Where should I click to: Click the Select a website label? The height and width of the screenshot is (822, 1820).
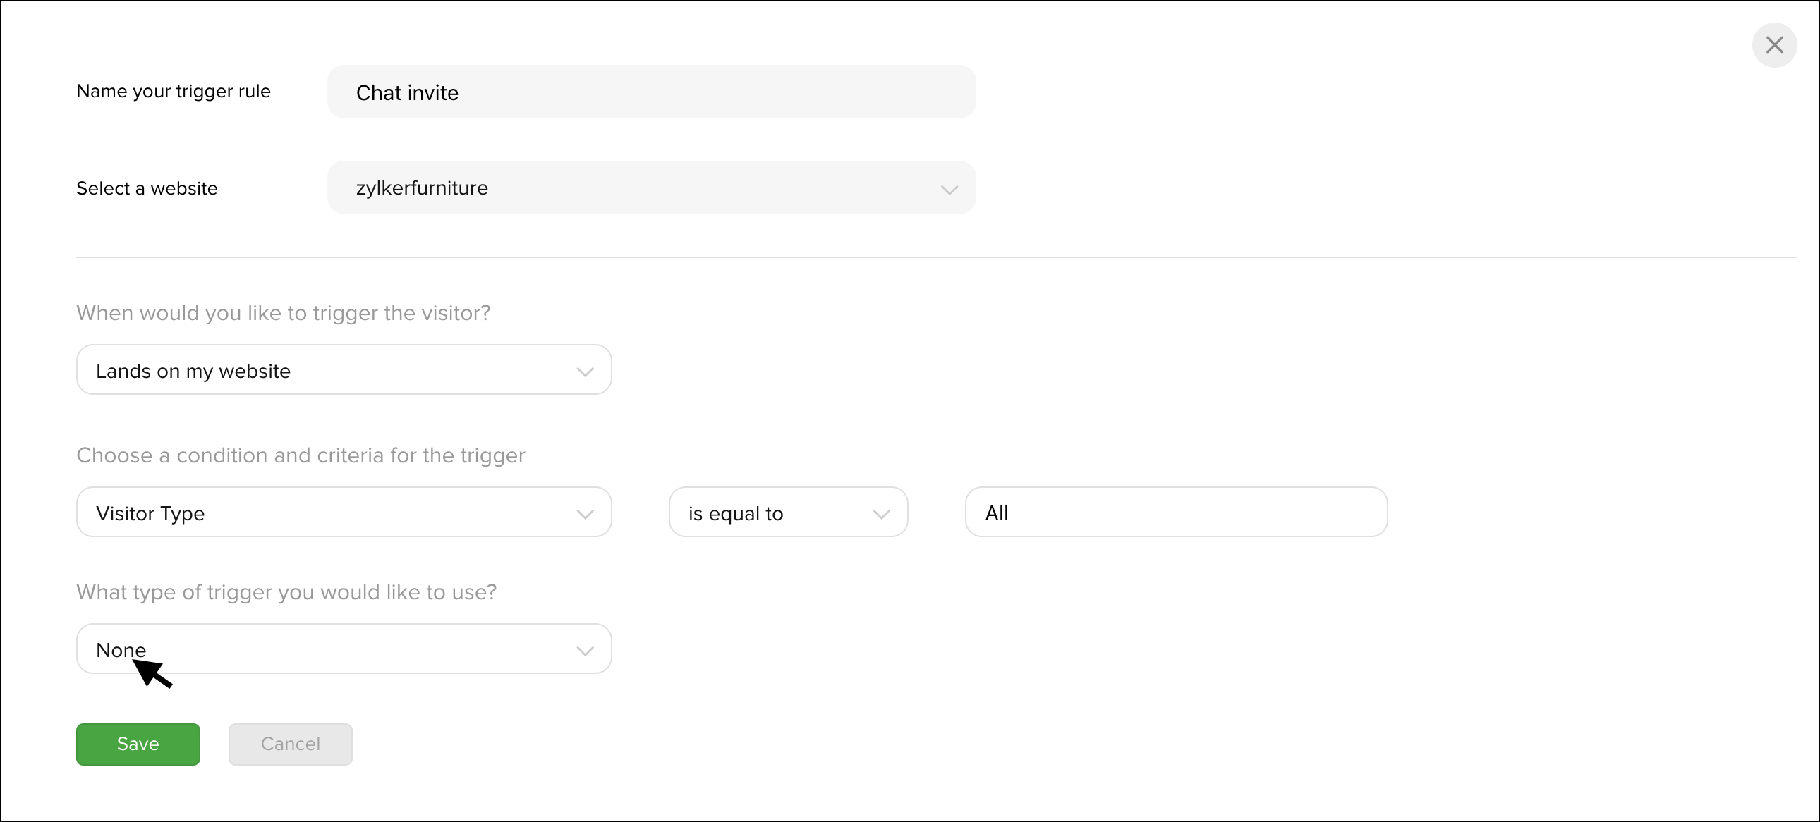[147, 188]
